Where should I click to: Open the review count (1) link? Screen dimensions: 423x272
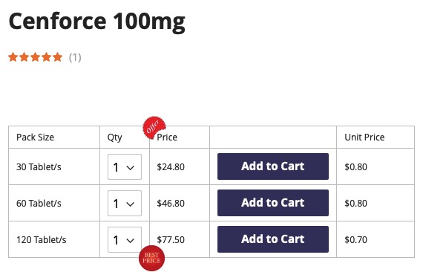click(x=75, y=57)
